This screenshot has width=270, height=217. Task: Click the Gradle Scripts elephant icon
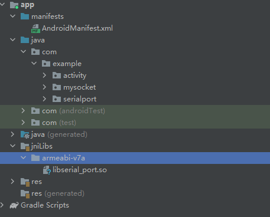tap(14, 205)
